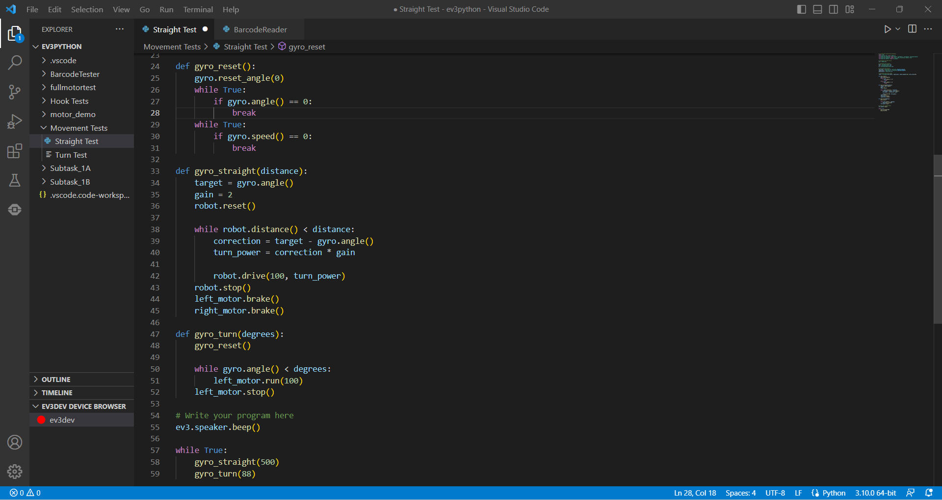
Task: Split the editor to the right
Action: 912,29
